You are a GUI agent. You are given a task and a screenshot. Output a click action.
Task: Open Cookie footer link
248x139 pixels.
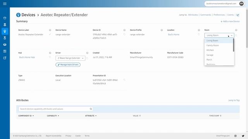pyautogui.click(x=78, y=136)
